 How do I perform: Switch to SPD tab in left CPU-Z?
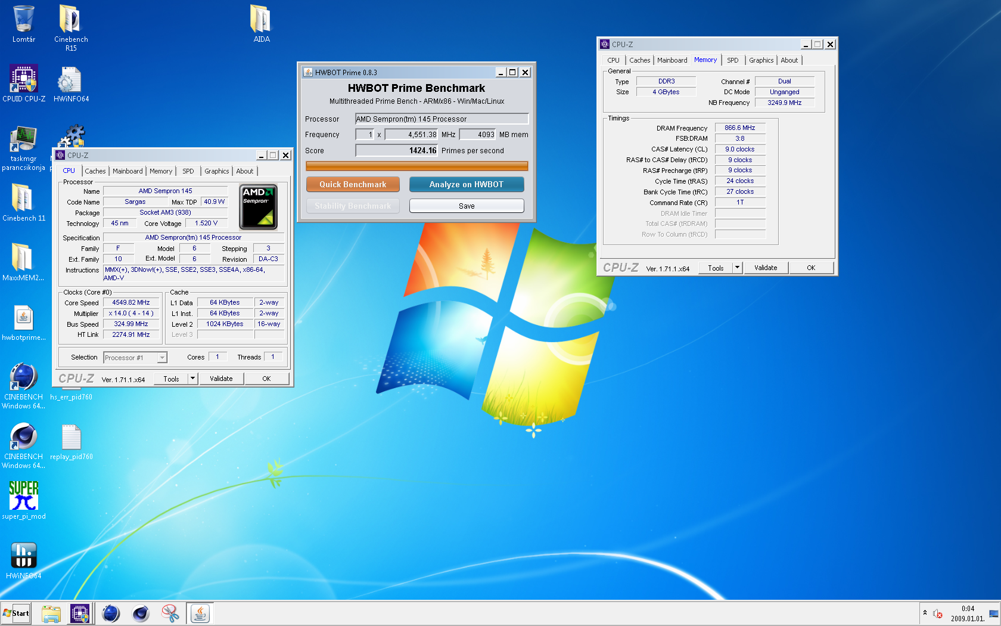point(188,171)
